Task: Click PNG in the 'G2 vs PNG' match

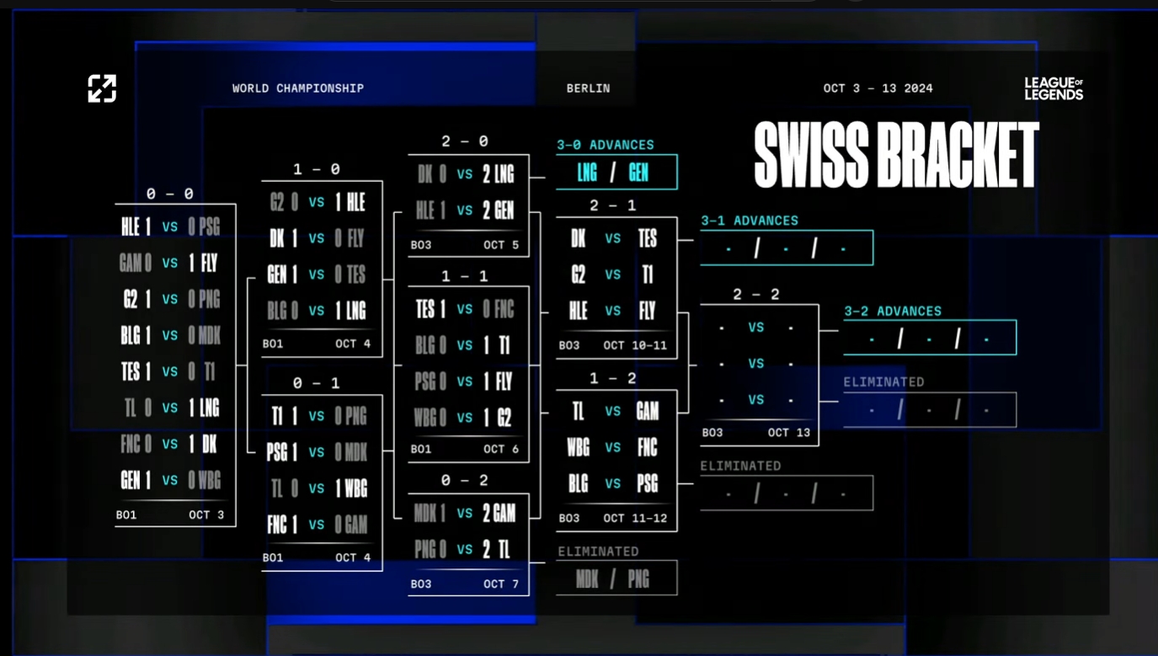Action: (x=210, y=299)
